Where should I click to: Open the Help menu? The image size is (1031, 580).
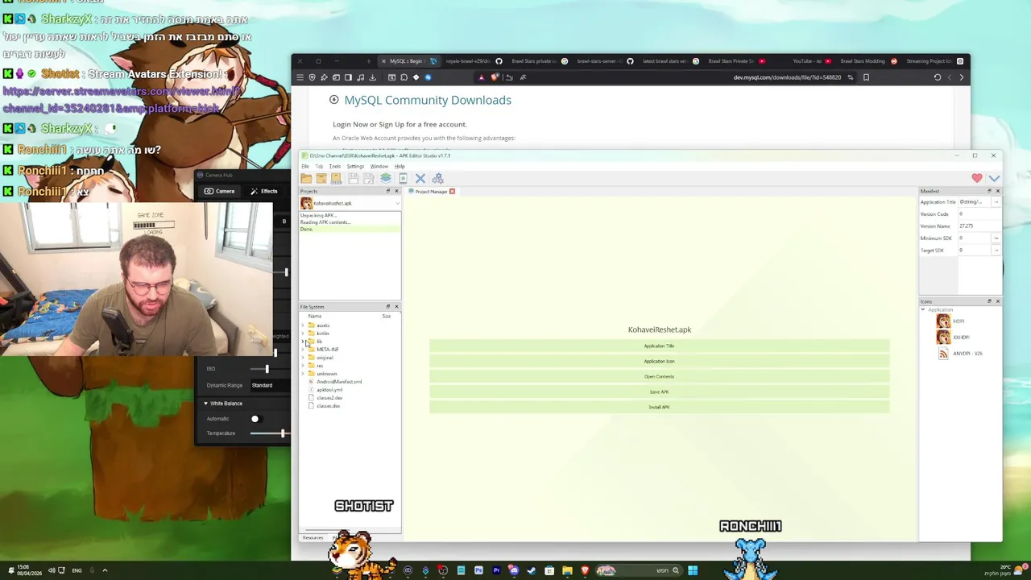click(400, 167)
